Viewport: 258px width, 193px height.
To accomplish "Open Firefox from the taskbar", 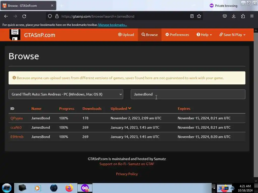I will tap(69, 188).
